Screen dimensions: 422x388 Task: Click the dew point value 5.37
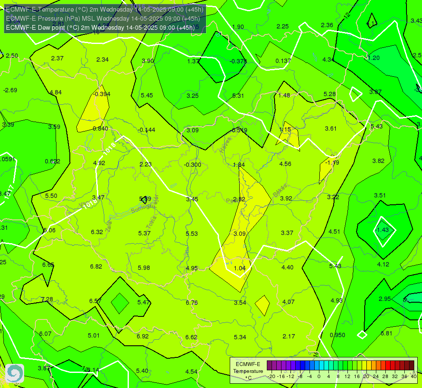click(x=144, y=233)
